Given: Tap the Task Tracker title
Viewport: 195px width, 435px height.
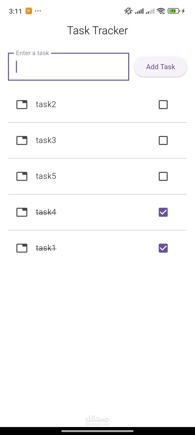Looking at the screenshot, I should click(97, 31).
